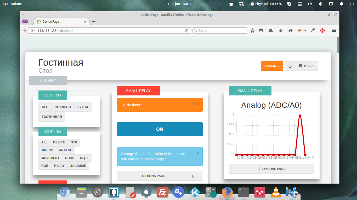Click the downloads arrow icon in toolbar
The image size is (357, 200).
pyautogui.click(x=281, y=31)
